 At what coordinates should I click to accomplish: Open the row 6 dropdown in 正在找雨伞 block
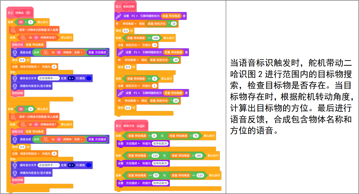71,78
